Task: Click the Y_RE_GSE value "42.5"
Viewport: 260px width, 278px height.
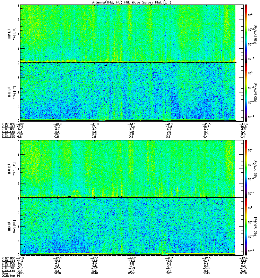Action: click(x=243, y=261)
